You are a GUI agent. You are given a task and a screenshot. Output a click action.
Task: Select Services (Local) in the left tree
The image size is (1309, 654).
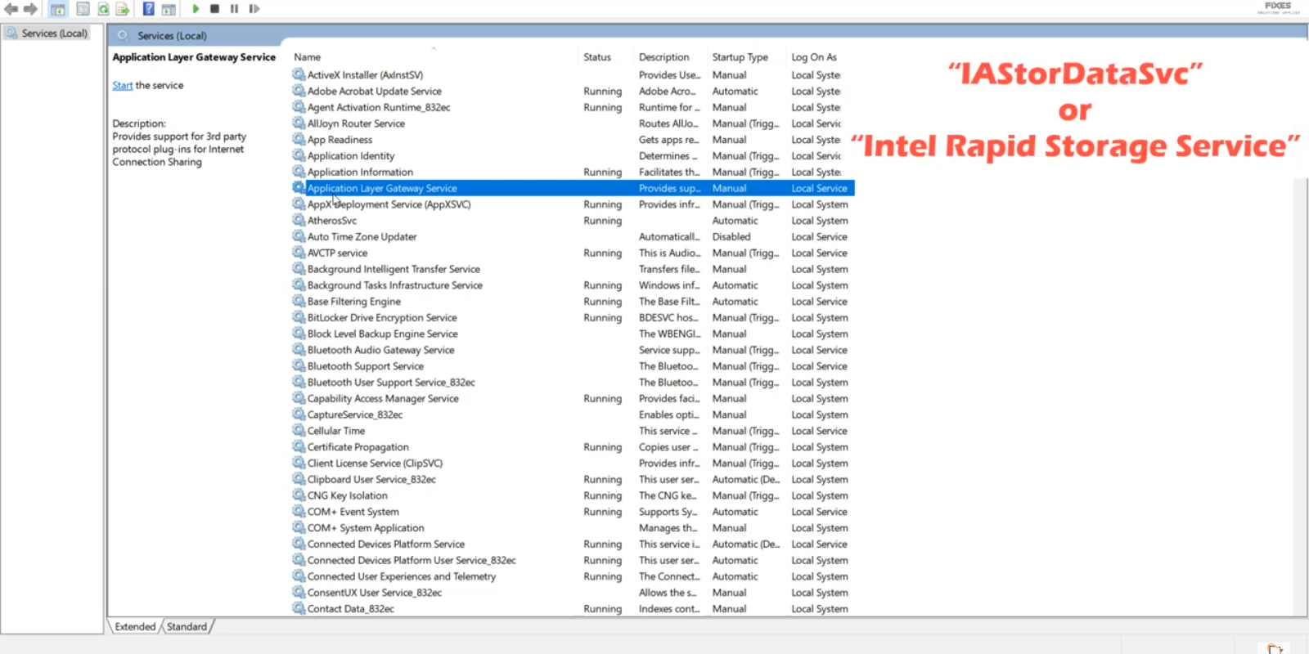point(54,34)
